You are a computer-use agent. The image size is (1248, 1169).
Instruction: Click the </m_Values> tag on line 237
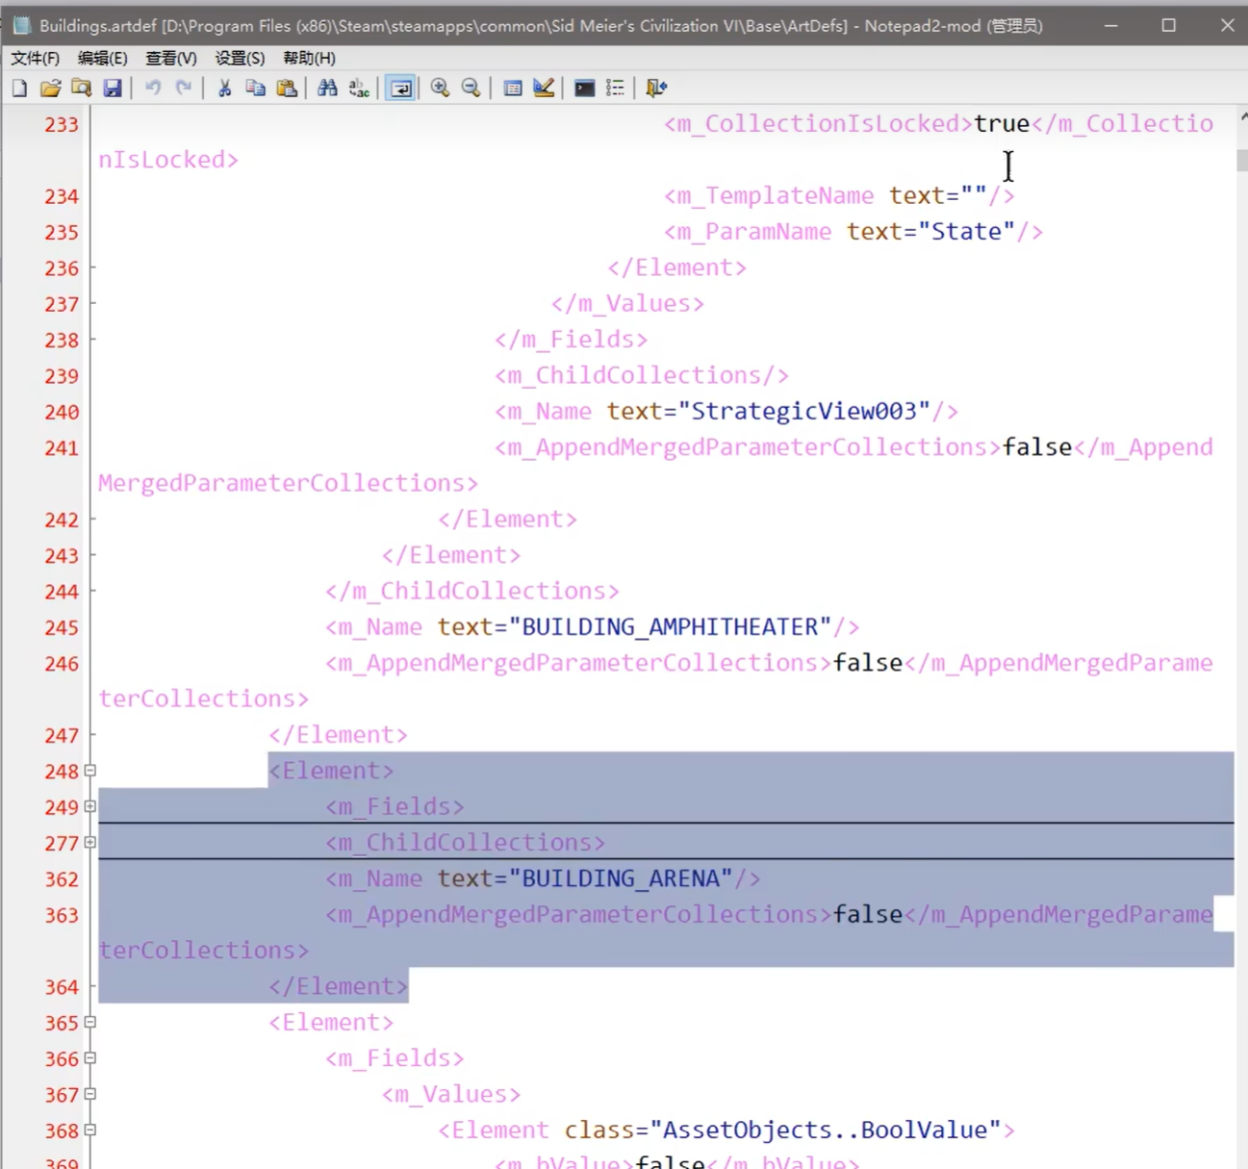point(627,304)
